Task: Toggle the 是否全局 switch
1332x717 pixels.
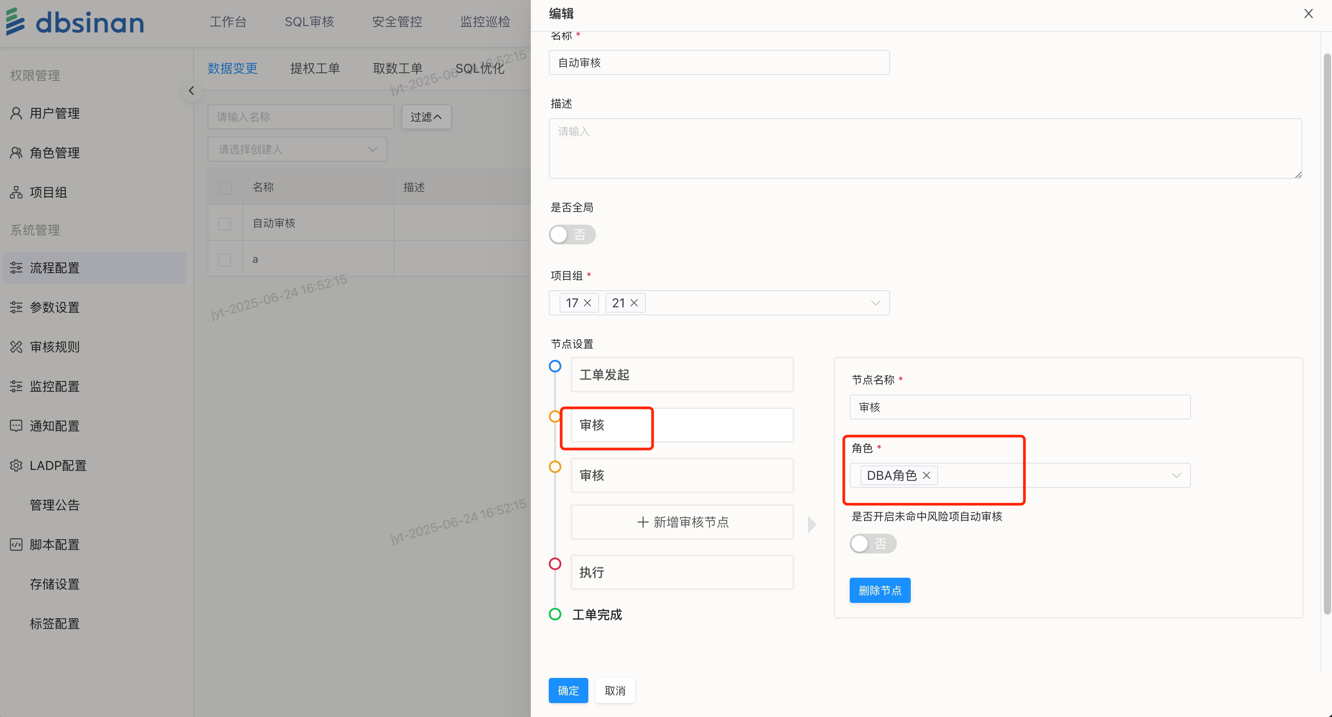Action: click(x=572, y=235)
